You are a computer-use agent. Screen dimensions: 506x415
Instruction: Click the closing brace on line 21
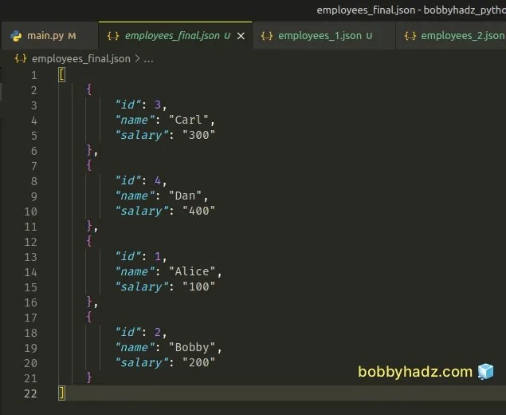(89, 377)
